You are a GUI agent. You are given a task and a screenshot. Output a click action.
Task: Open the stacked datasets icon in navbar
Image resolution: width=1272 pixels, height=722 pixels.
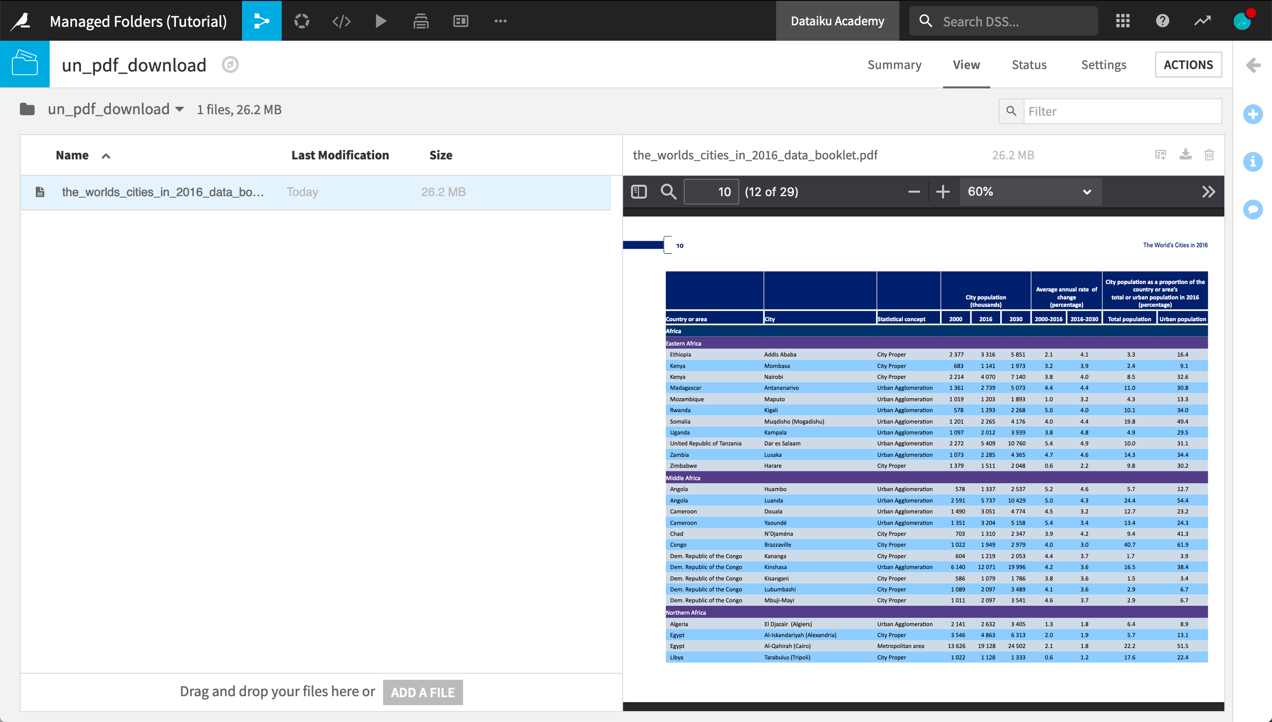click(420, 20)
